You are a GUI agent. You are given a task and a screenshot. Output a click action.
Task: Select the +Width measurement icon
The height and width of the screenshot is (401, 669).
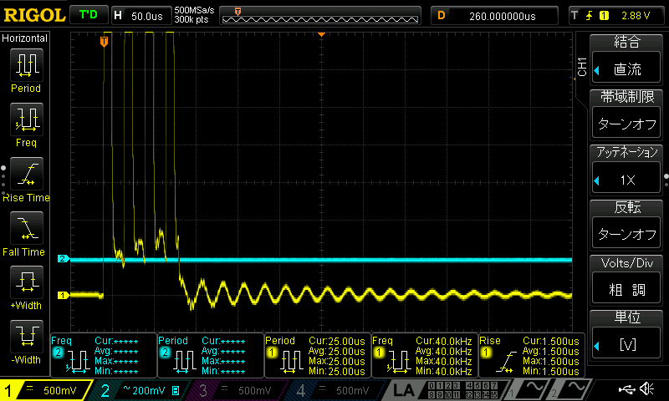(x=25, y=283)
